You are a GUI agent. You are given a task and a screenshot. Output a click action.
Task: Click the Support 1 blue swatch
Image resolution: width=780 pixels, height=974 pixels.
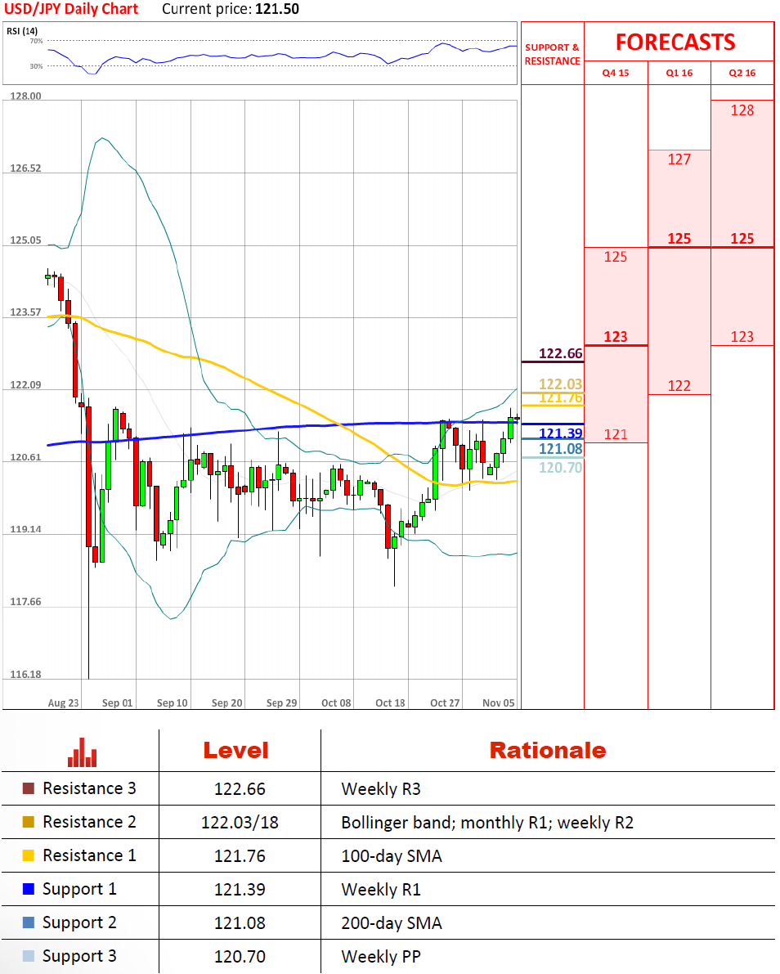pos(29,889)
